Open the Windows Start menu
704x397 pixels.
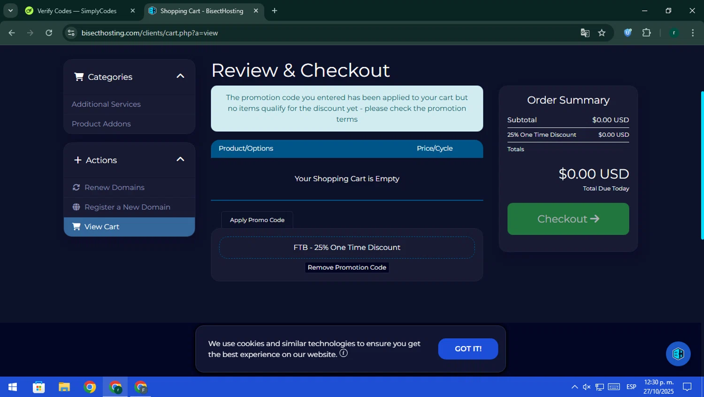(x=13, y=387)
